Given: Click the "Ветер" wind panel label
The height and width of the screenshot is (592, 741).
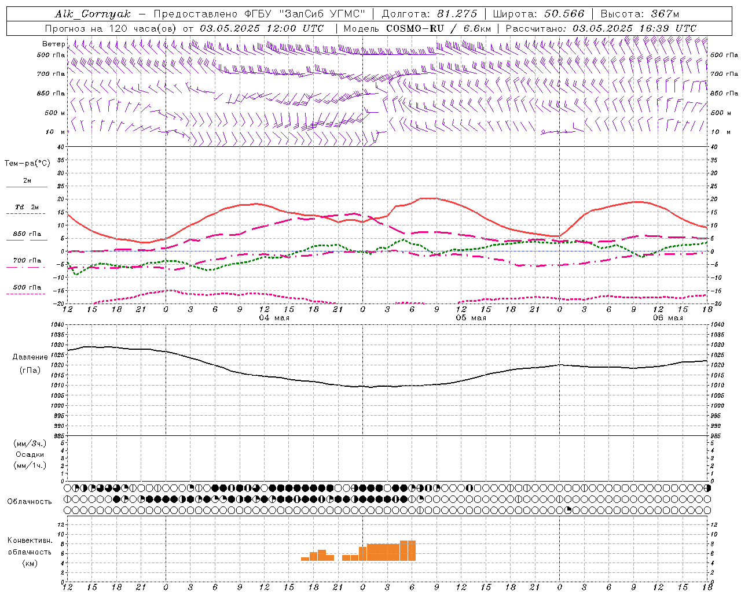Looking at the screenshot, I should (x=53, y=44).
